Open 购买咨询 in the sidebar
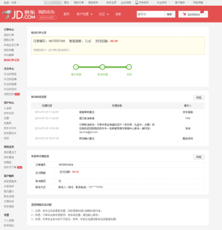The height and width of the screenshot is (230, 222). click(x=9, y=197)
